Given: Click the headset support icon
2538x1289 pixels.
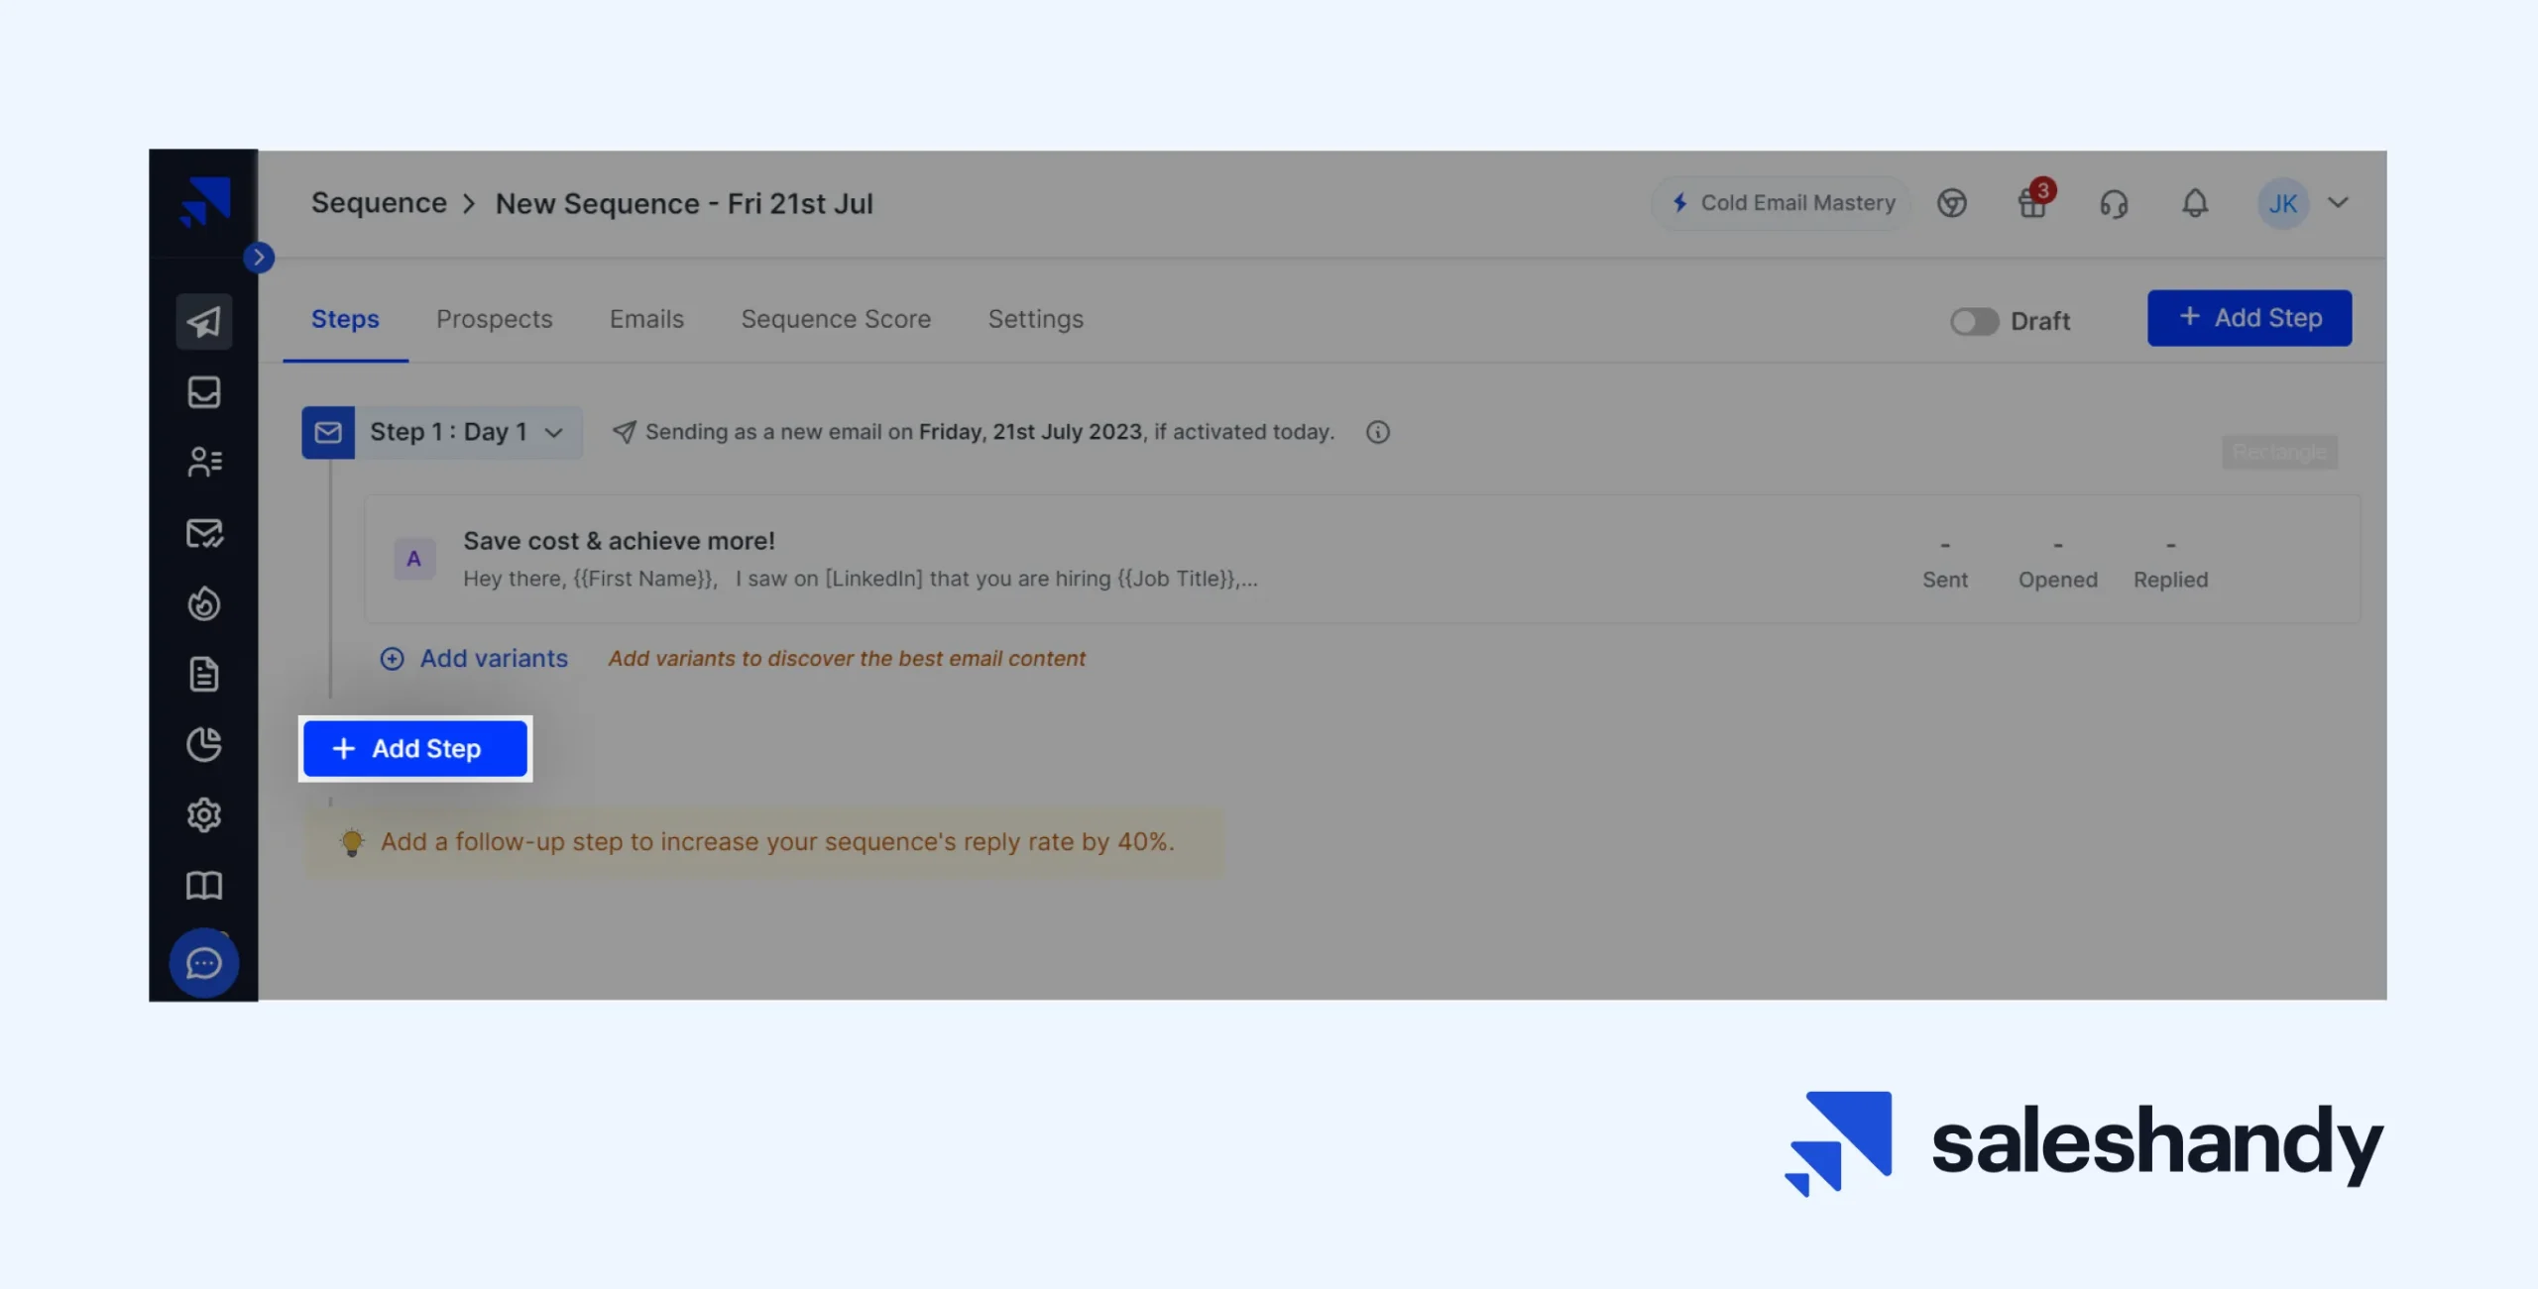Looking at the screenshot, I should tap(2114, 204).
